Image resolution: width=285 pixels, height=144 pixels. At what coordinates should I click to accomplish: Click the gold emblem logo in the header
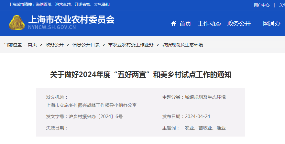(x=17, y=23)
